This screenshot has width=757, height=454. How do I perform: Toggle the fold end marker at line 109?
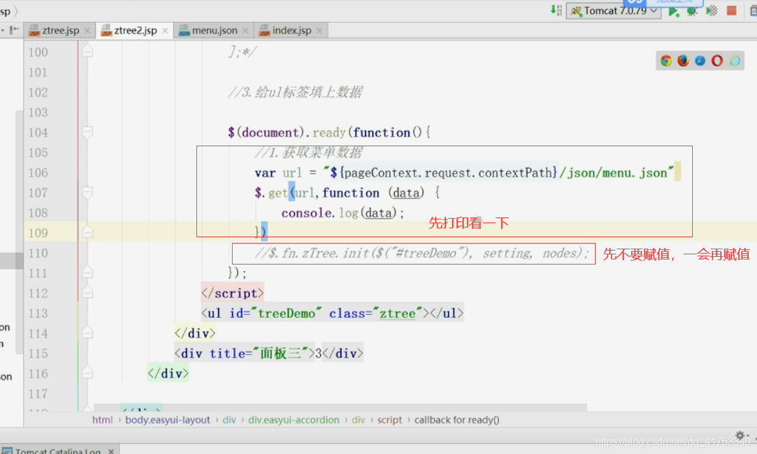tap(87, 232)
